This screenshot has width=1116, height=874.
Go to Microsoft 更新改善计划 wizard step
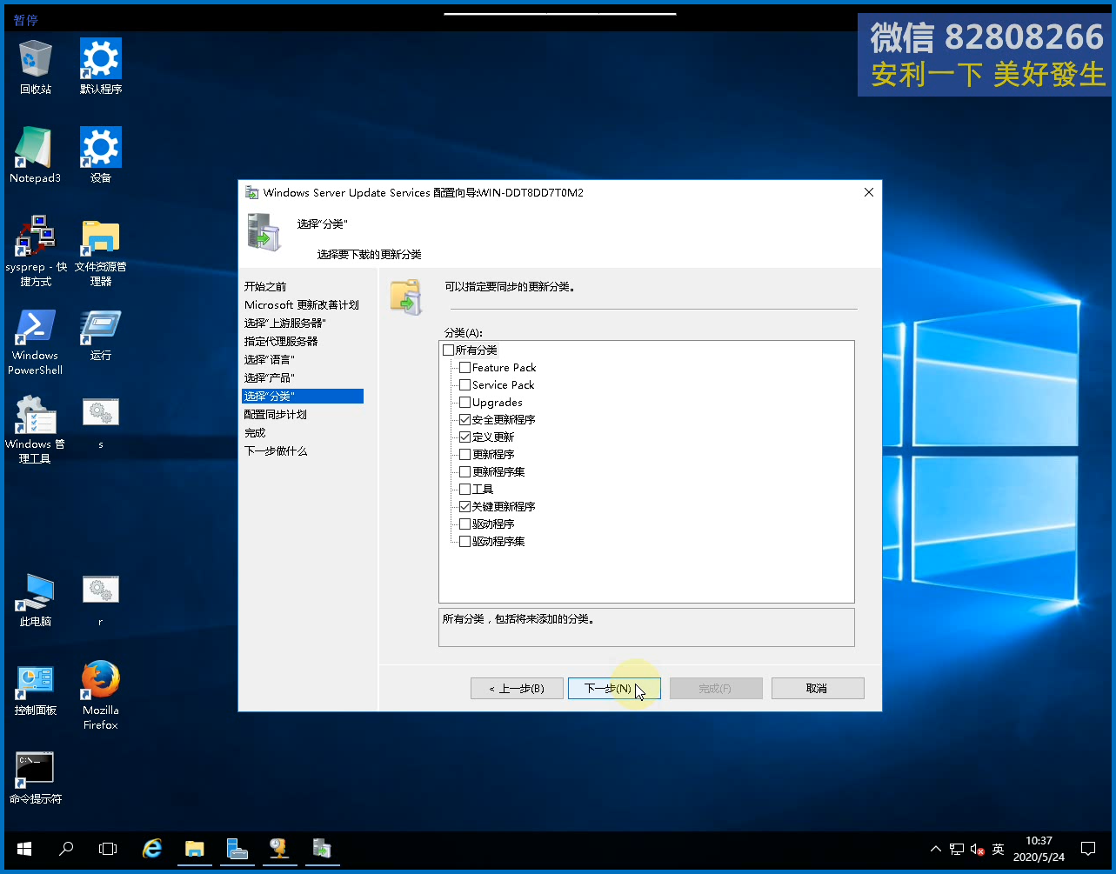[302, 304]
